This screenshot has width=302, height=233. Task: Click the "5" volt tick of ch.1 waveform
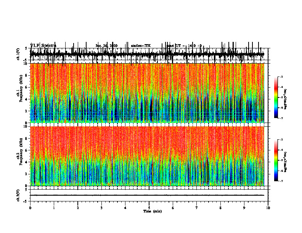[26, 48]
